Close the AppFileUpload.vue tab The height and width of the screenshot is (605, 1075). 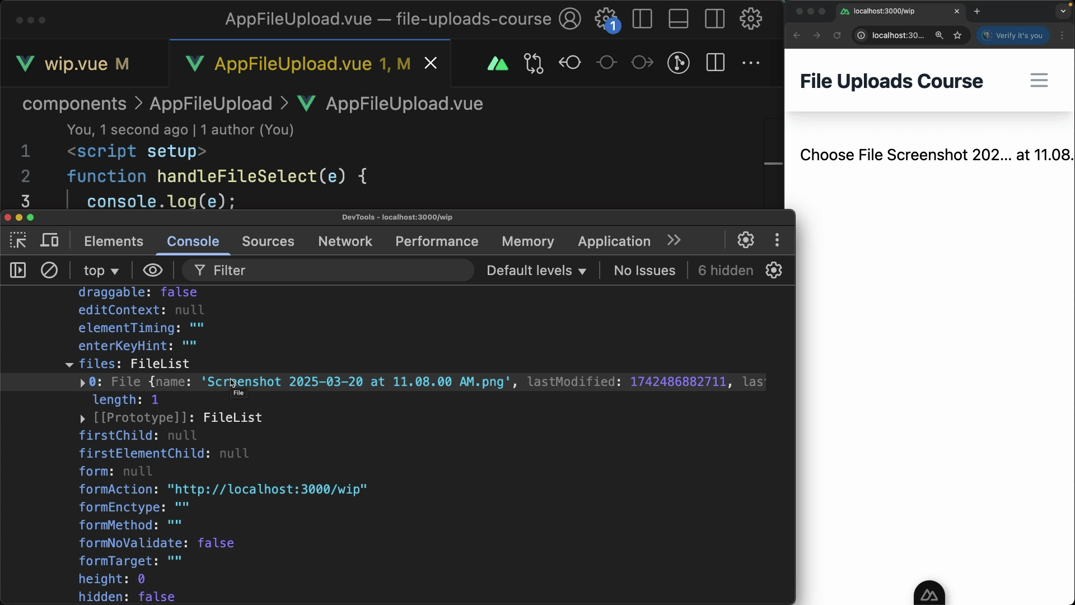(x=431, y=63)
